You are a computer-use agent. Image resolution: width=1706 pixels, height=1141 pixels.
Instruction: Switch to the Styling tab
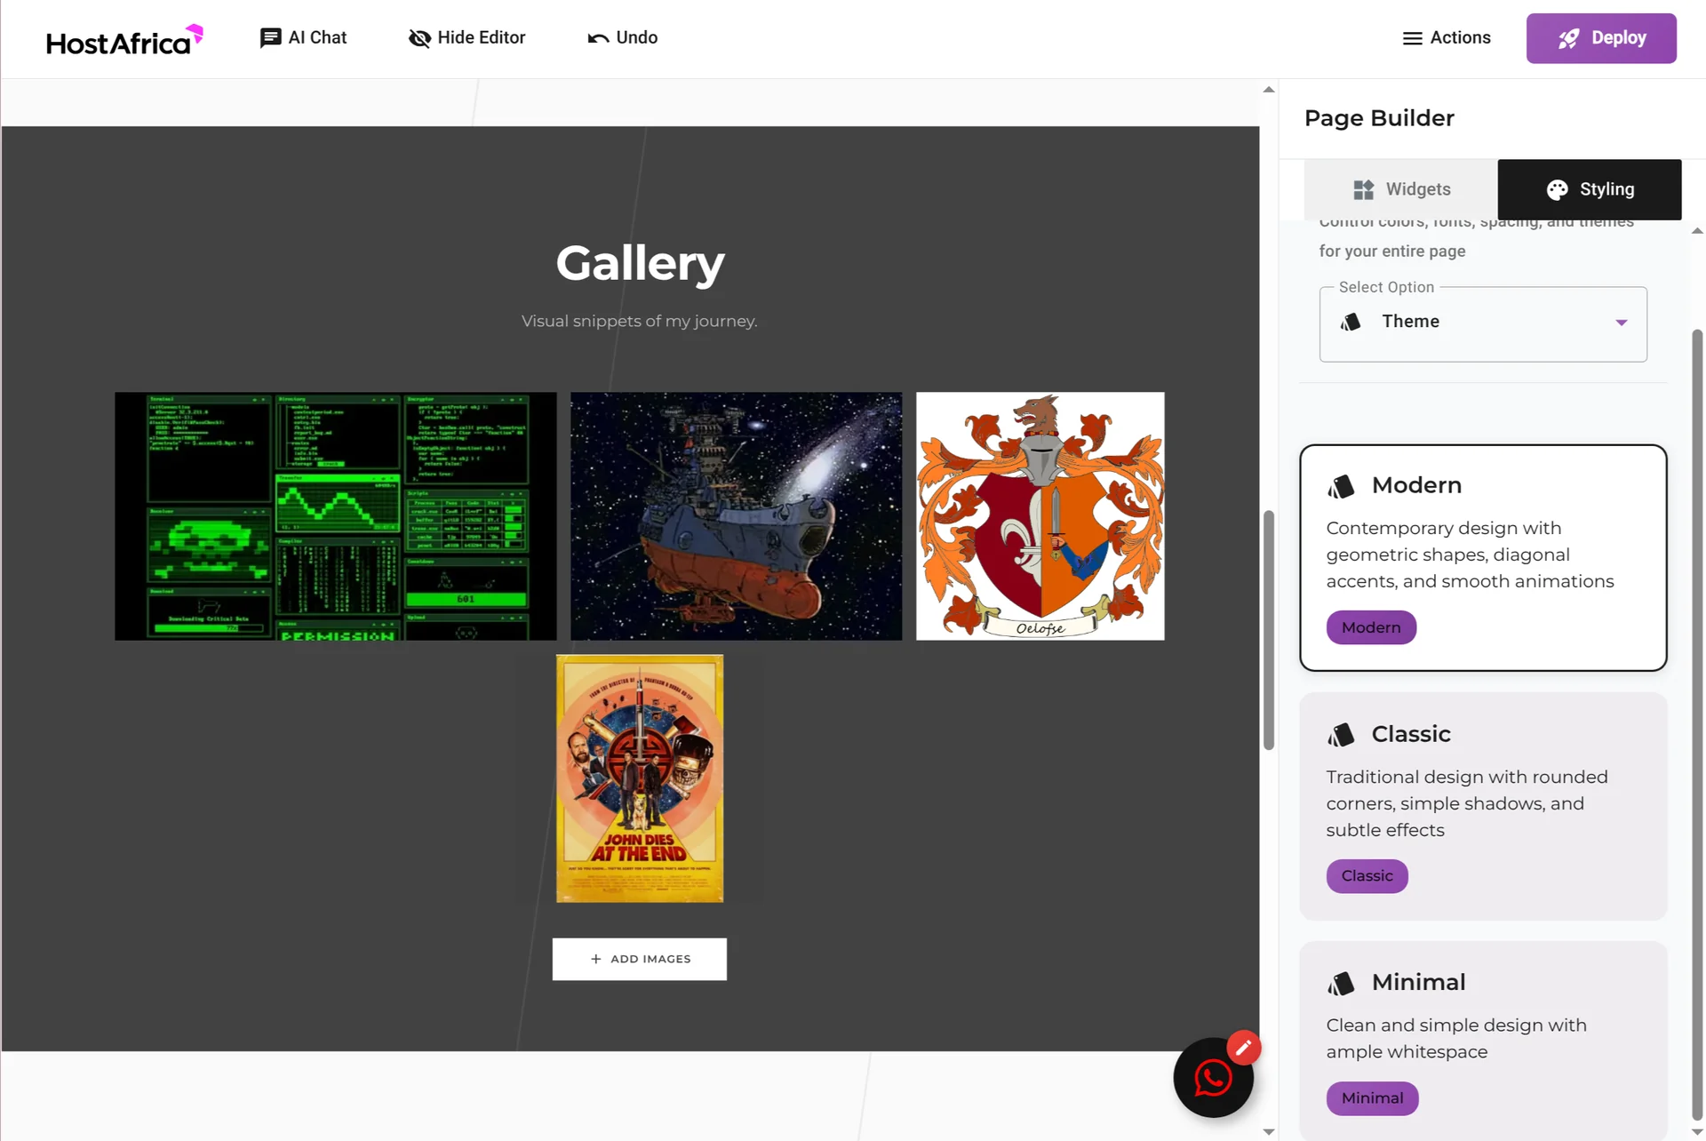1589,189
